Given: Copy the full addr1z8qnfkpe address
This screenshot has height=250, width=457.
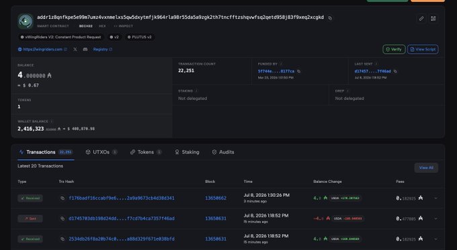Looking at the screenshot, I should click(330, 18).
